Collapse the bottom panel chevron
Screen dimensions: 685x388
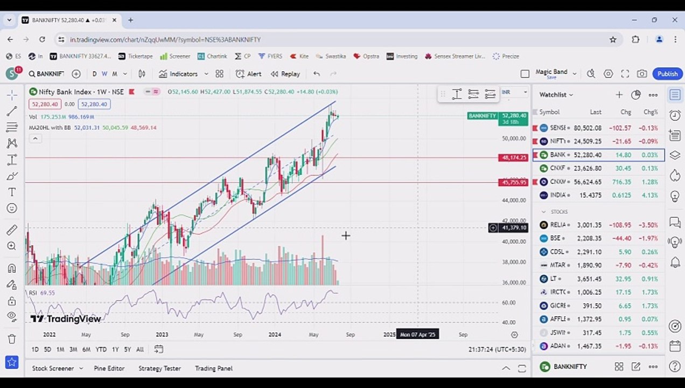(x=506, y=369)
